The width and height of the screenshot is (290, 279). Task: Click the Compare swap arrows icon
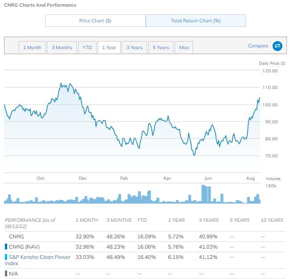tap(277, 46)
